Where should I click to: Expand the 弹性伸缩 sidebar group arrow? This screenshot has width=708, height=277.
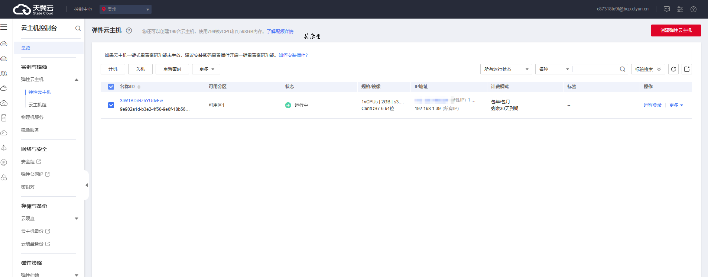click(x=77, y=275)
